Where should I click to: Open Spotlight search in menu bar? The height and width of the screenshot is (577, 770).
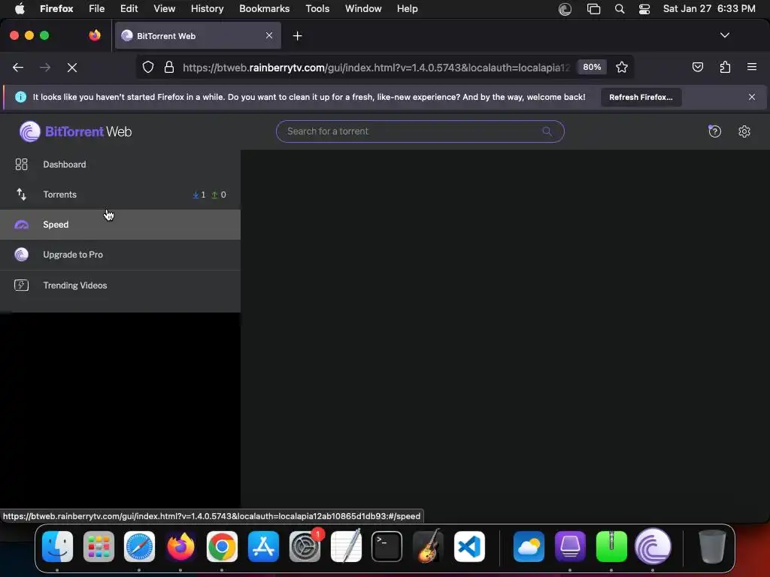[x=620, y=9]
